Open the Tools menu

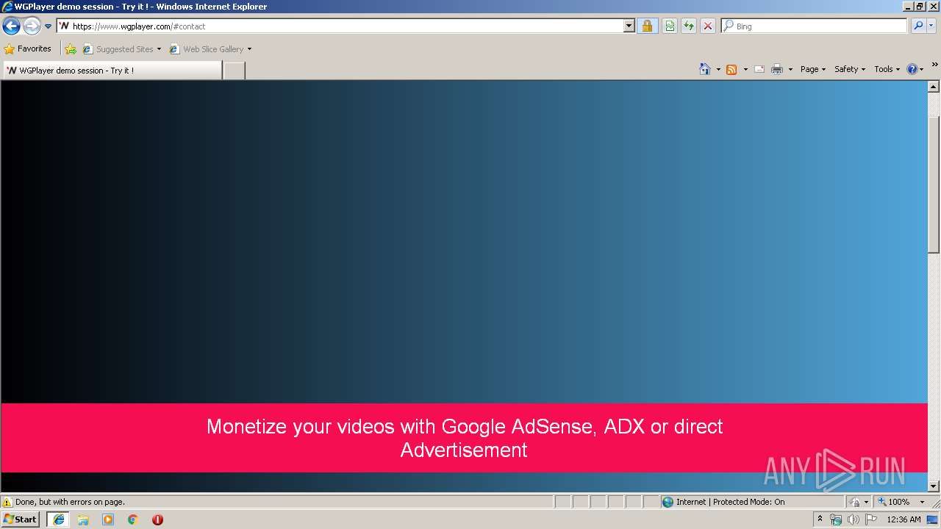(x=887, y=69)
